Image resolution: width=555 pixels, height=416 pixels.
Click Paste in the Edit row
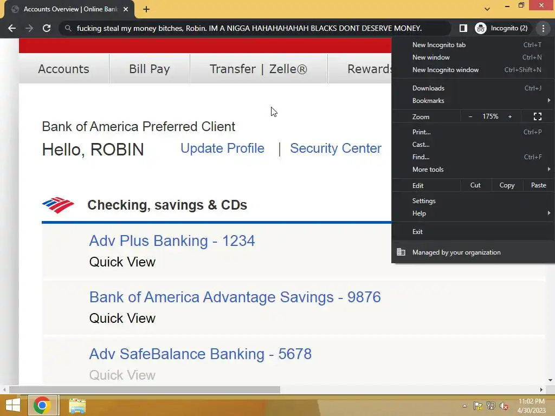538,185
